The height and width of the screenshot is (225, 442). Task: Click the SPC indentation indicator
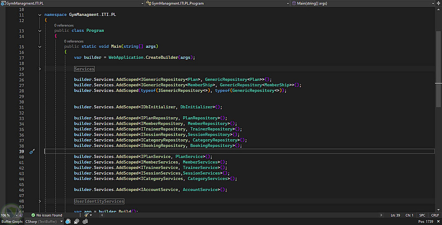tap(422, 215)
